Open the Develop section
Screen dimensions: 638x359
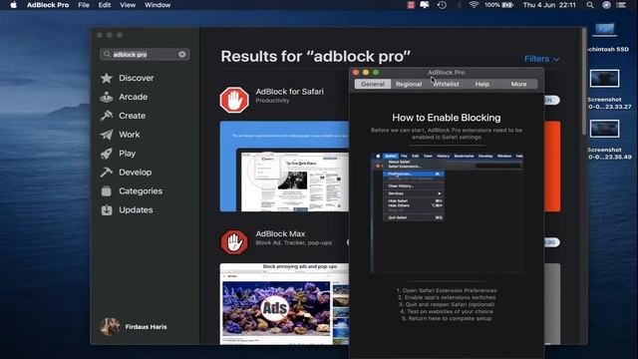(x=126, y=173)
